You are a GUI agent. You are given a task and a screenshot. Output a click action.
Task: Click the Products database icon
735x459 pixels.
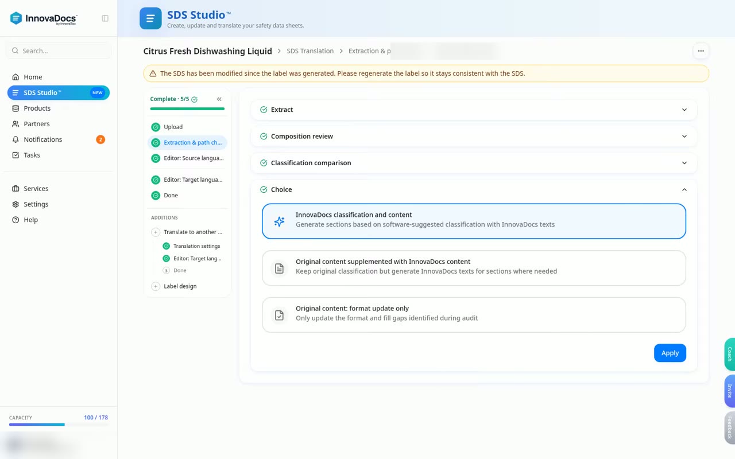point(16,108)
